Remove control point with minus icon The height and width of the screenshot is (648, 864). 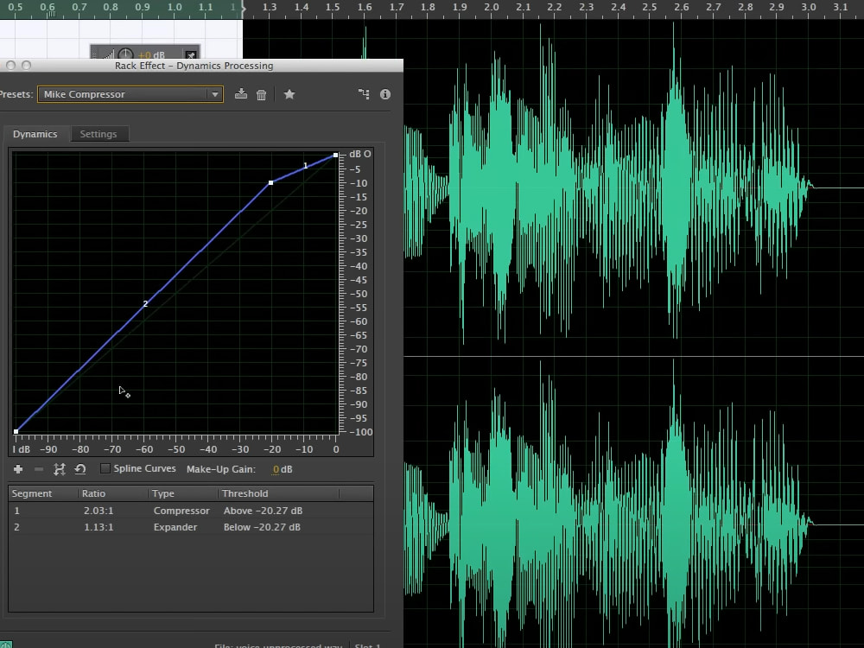[x=39, y=469]
